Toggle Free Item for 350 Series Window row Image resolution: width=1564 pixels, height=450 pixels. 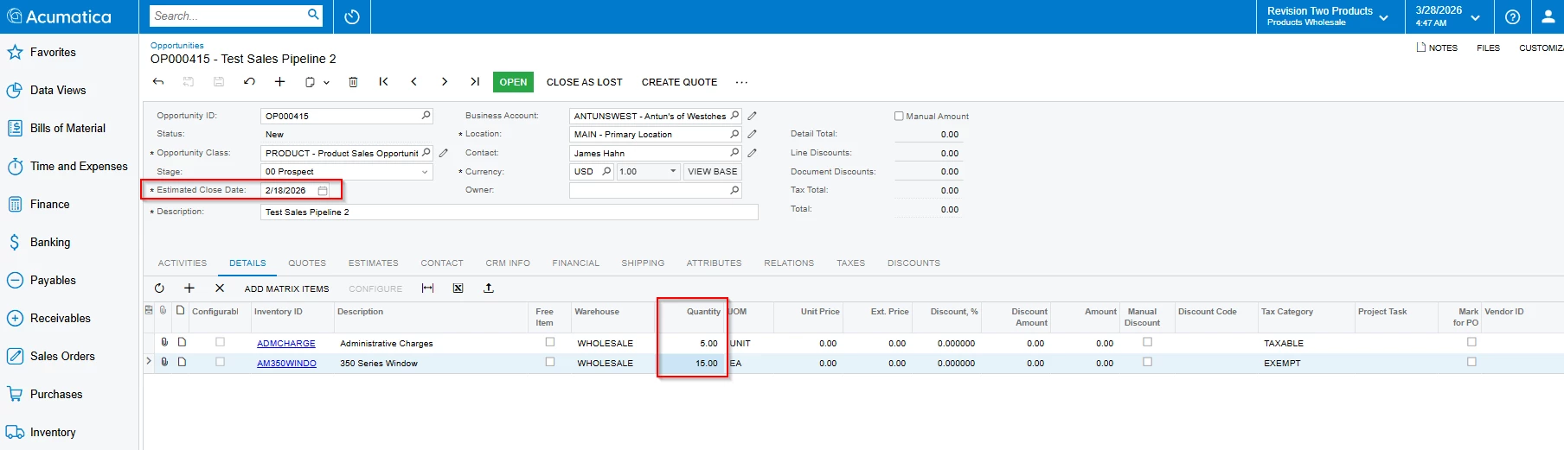[550, 362]
